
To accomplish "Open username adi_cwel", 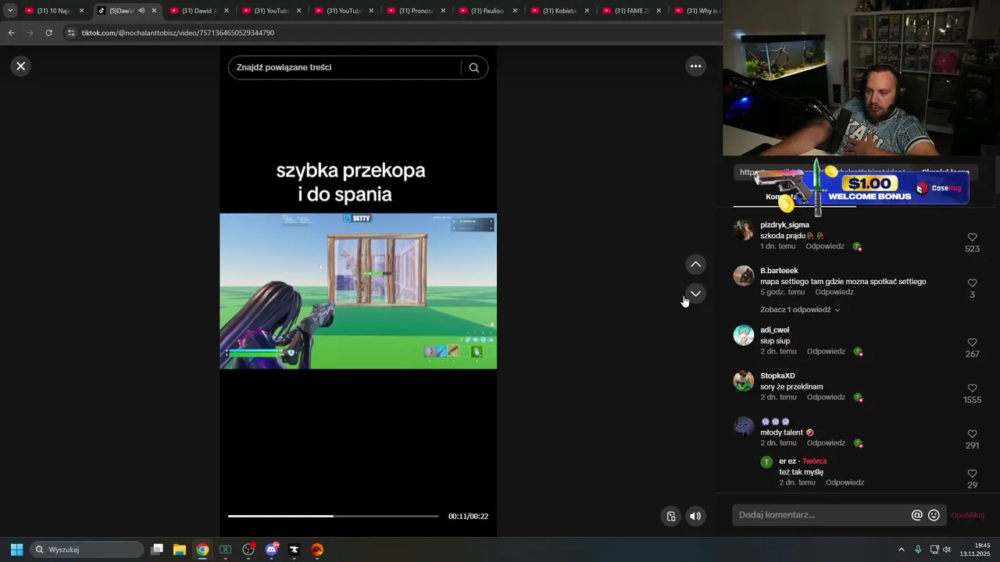I will [775, 330].
